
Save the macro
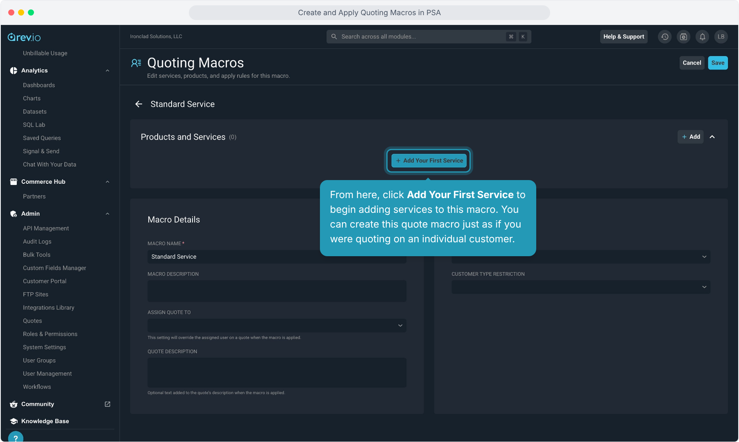point(718,63)
